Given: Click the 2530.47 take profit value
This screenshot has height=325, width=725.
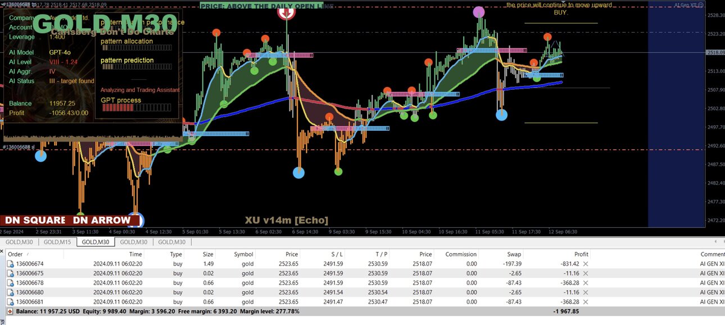Looking at the screenshot, I should pyautogui.click(x=378, y=302).
